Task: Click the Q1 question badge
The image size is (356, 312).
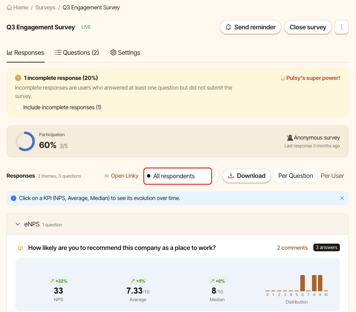Action: [x=20, y=248]
